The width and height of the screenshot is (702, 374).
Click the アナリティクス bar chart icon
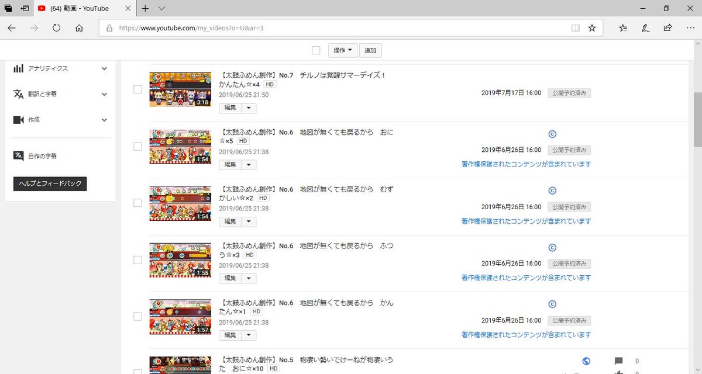pyautogui.click(x=18, y=68)
